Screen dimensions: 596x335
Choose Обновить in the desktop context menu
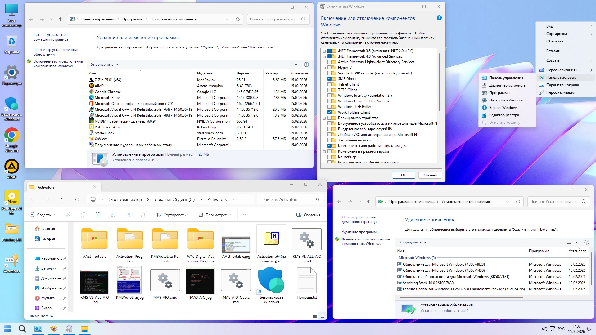[554, 41]
